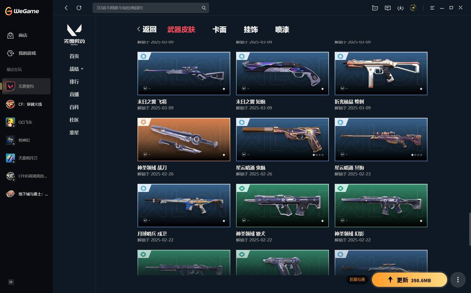Click the 返回 back chevron link
The height and width of the screenshot is (293, 471).
click(x=147, y=29)
